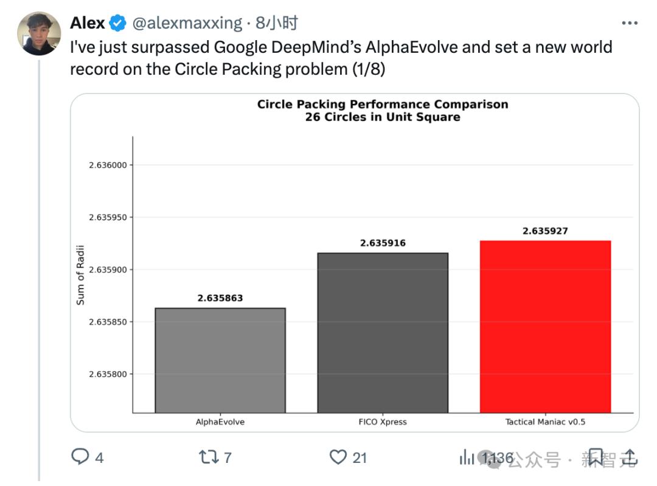
Task: Like the tweet with heart icon
Action: 338,457
